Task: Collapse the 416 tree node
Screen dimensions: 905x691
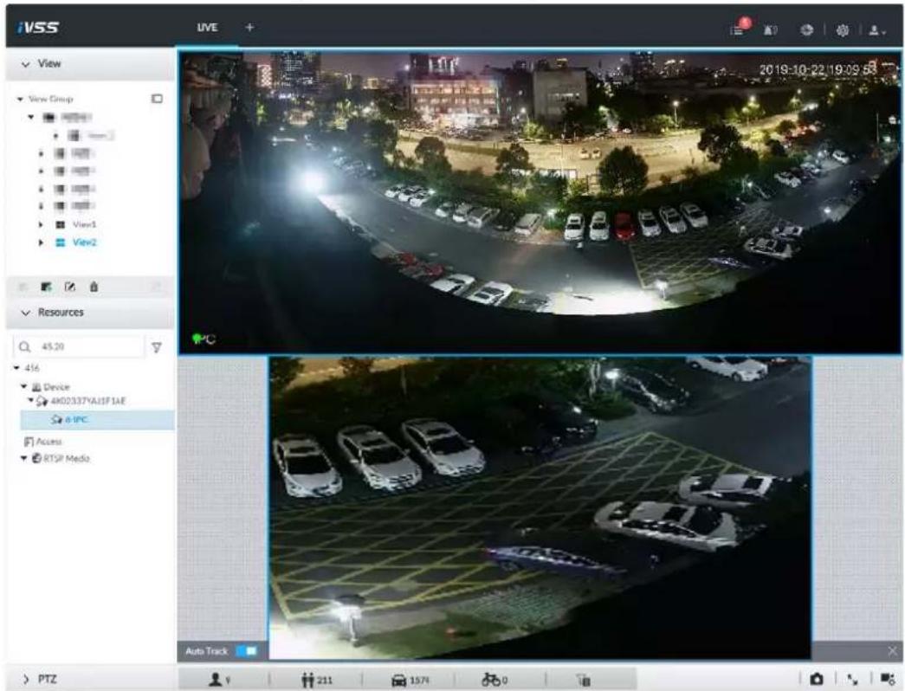Action: (17, 368)
